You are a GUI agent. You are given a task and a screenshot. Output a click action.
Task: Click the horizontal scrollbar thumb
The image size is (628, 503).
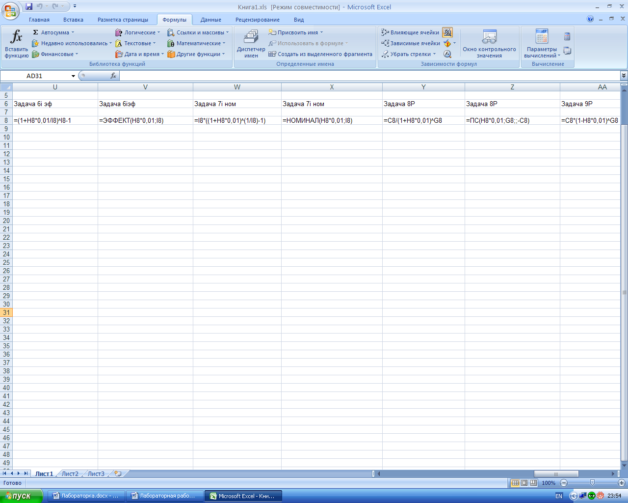point(556,474)
